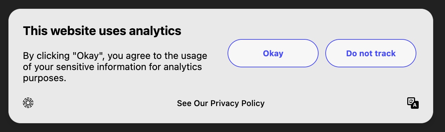
Task: Click the consent description paragraph text
Action: [115, 67]
